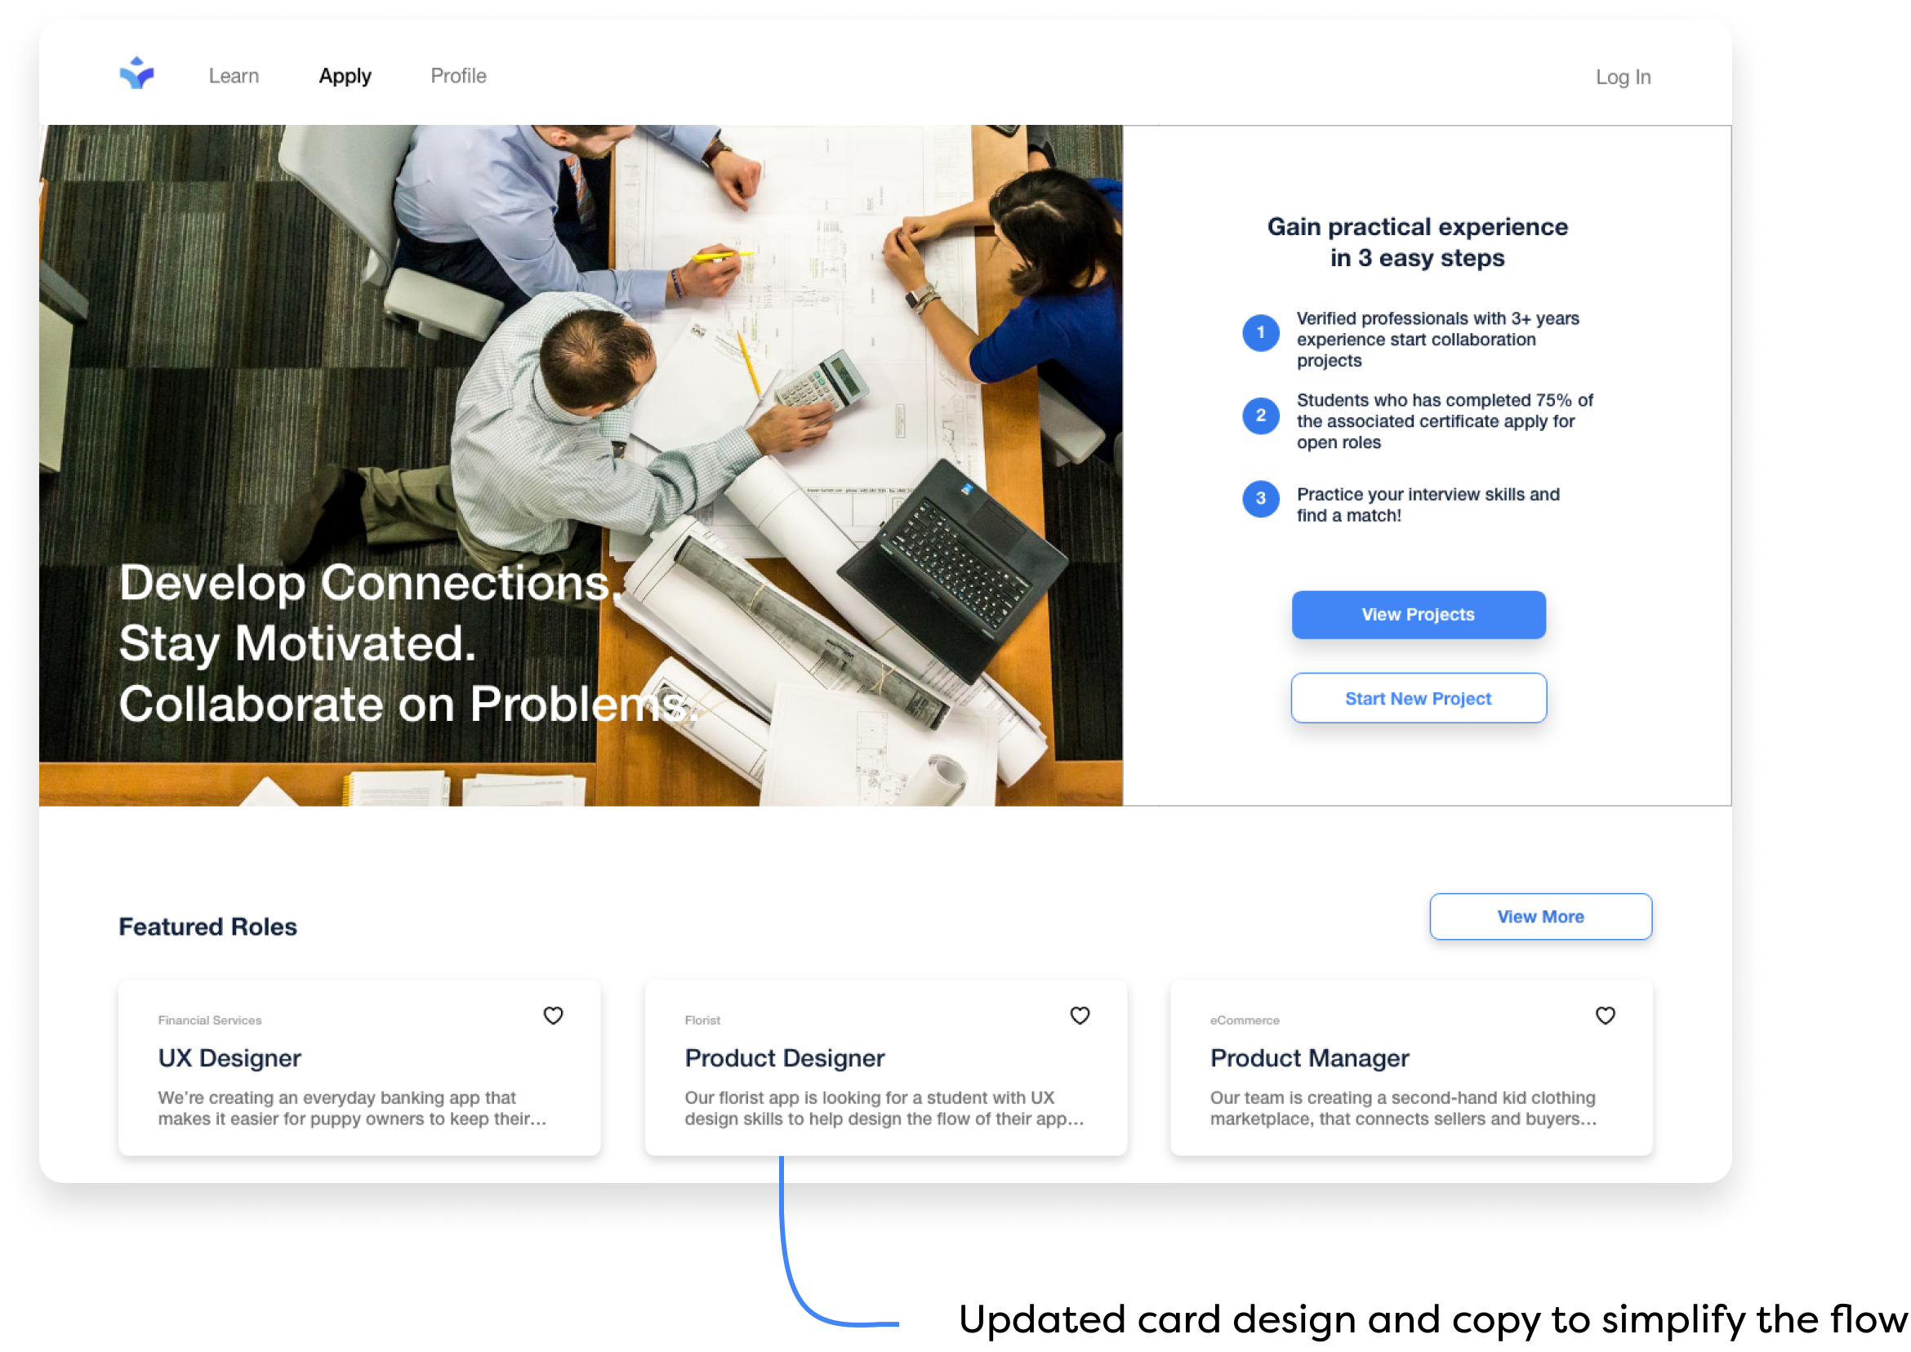Click View More featured roles button
Image resolution: width=1911 pixels, height=1352 pixels.
[1539, 916]
